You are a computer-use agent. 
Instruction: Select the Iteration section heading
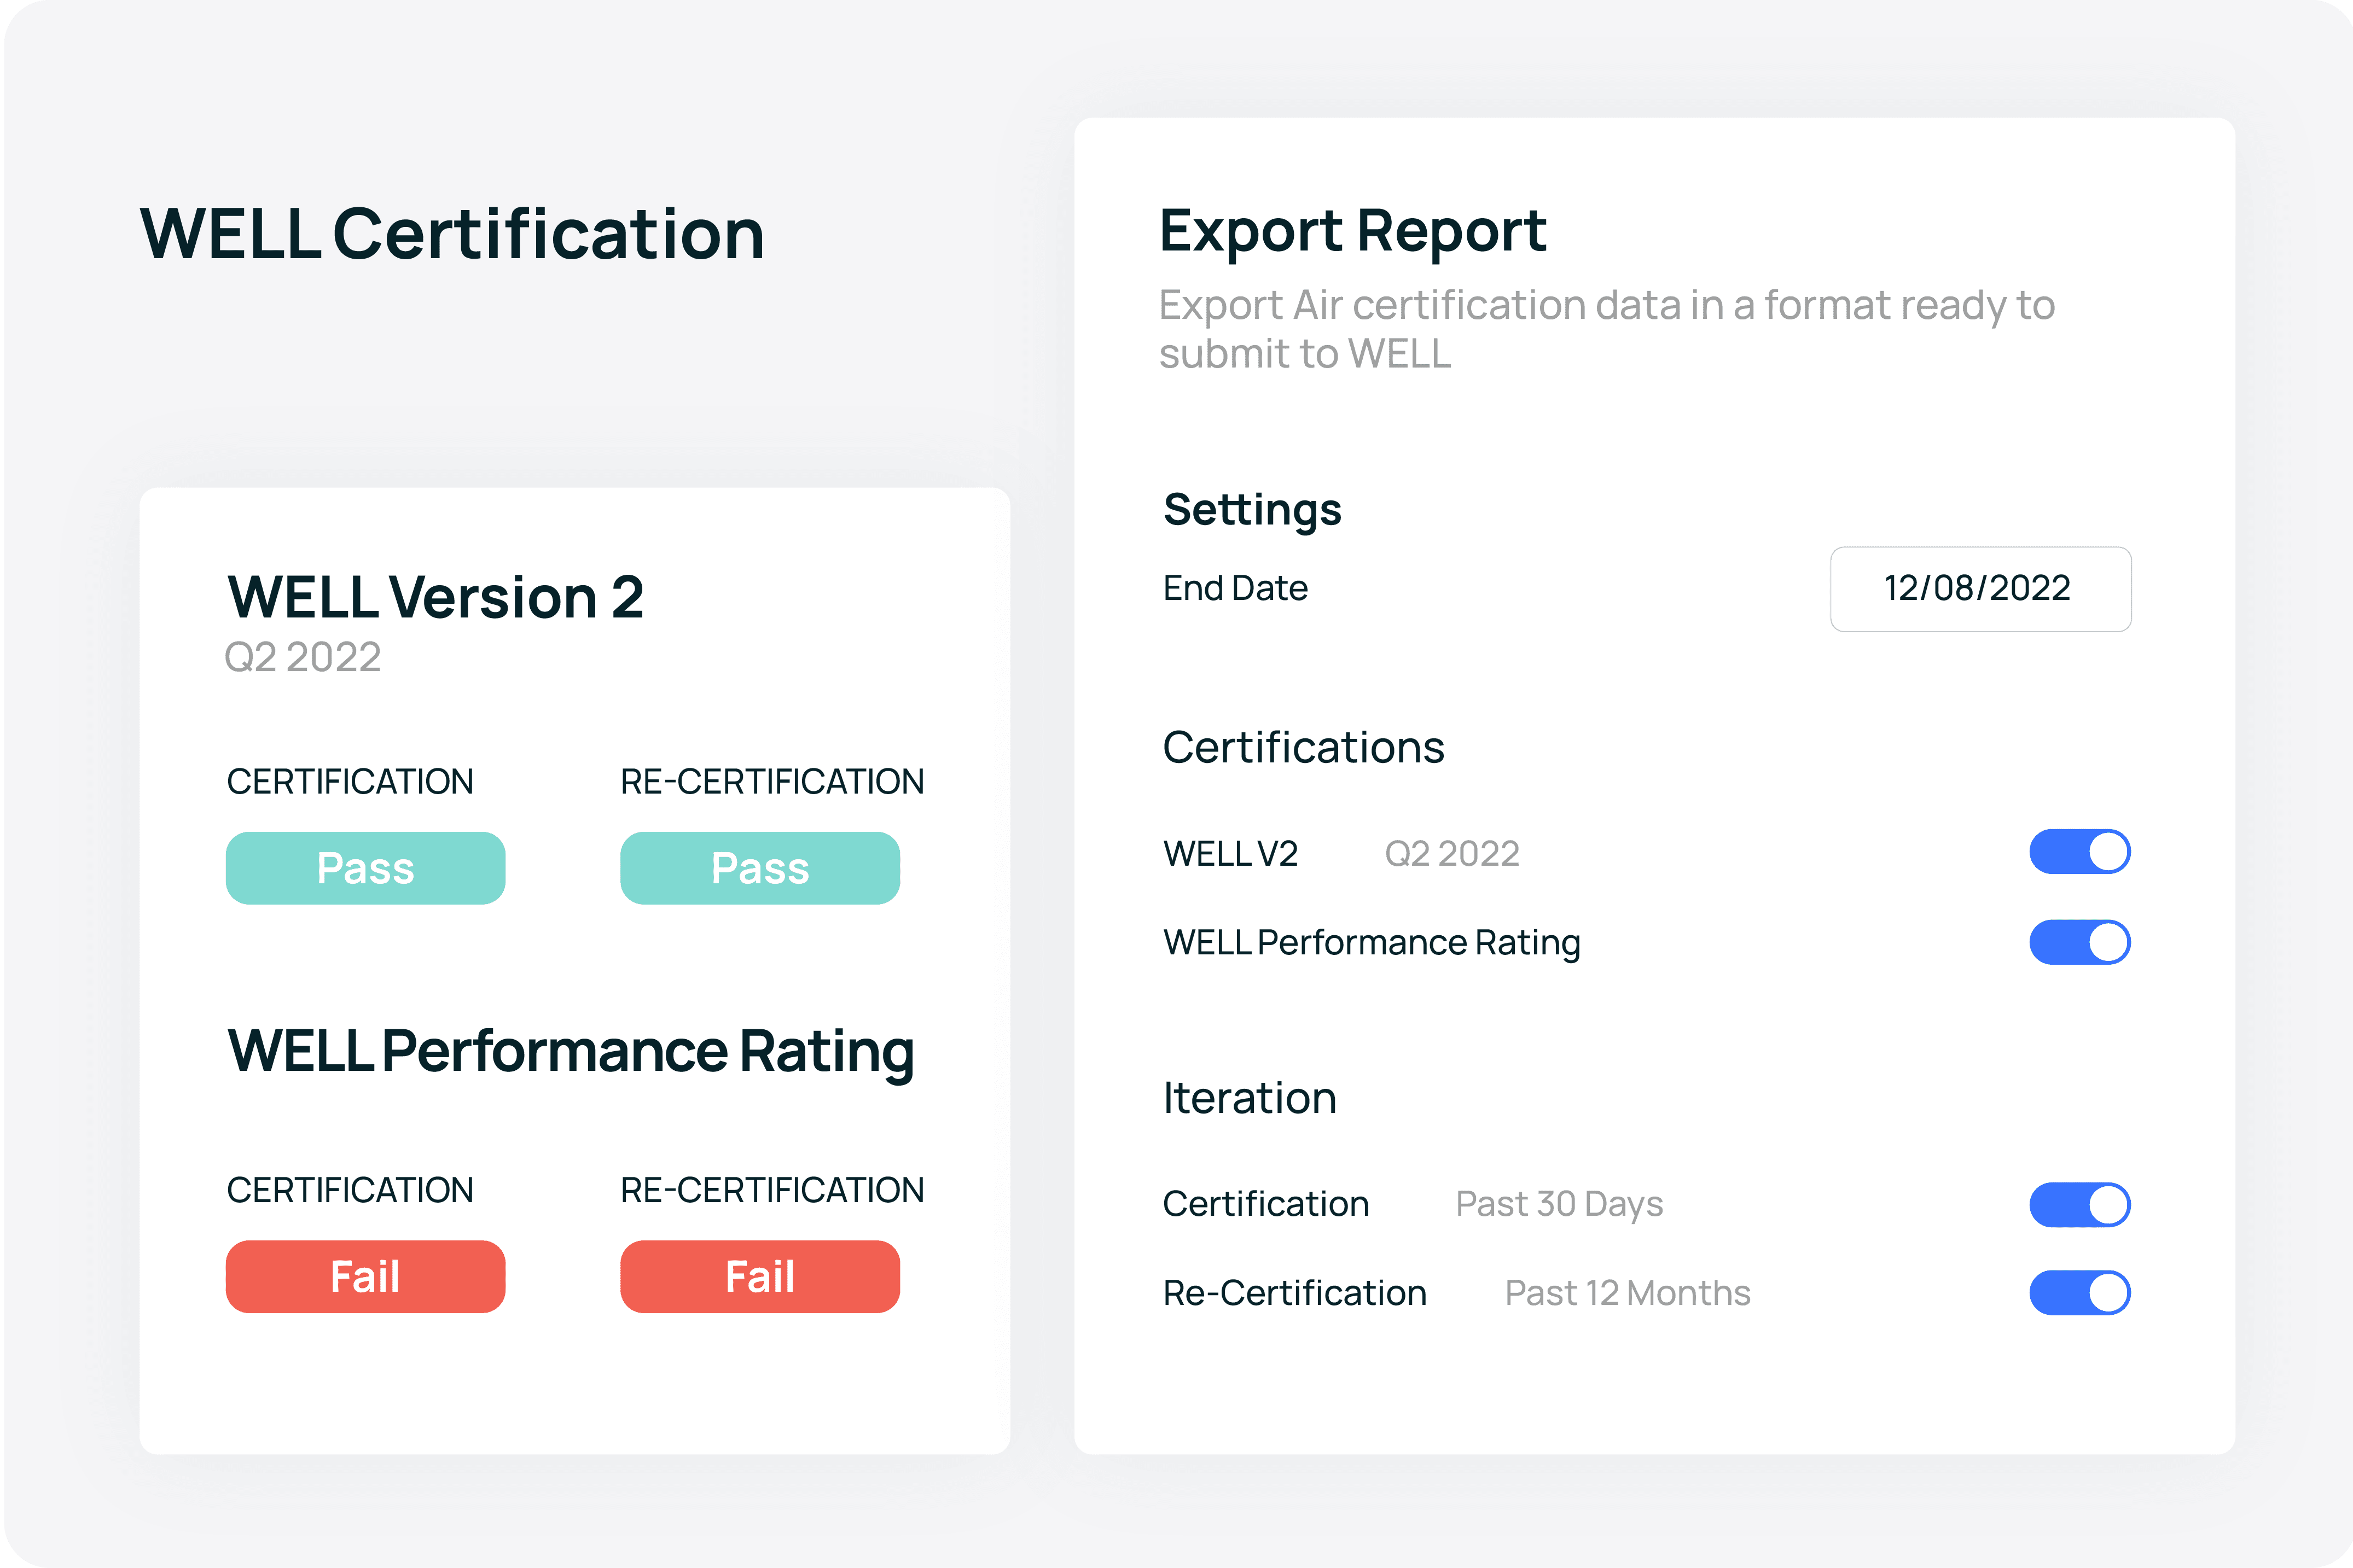pos(1249,1097)
